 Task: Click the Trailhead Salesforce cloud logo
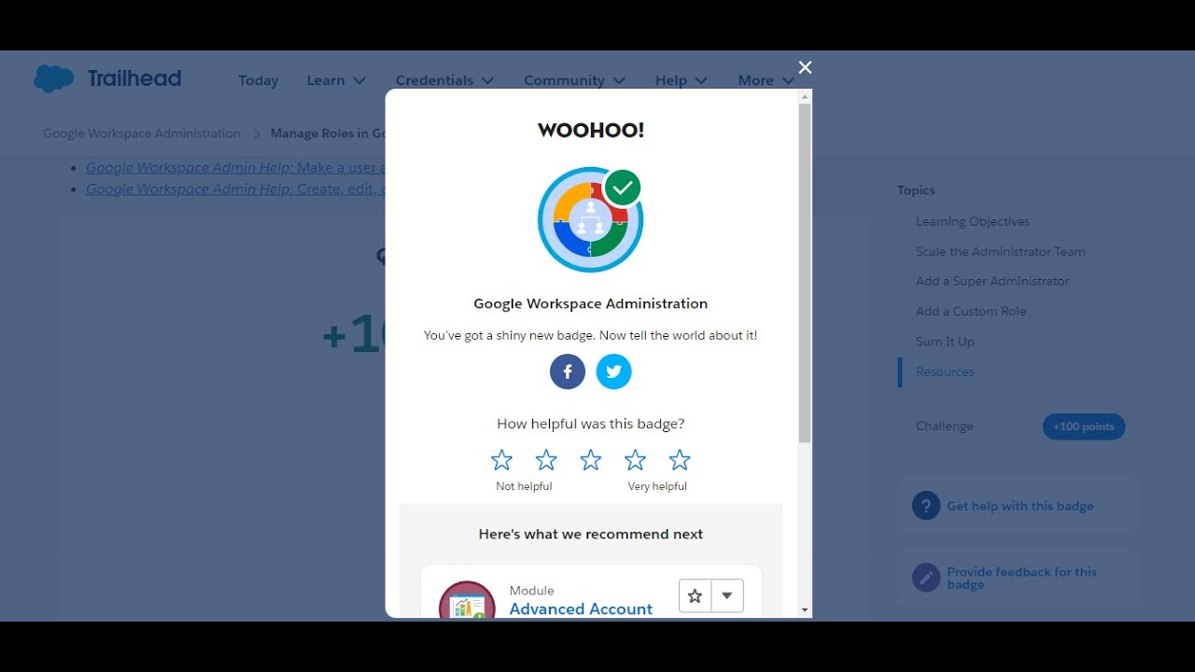point(54,78)
